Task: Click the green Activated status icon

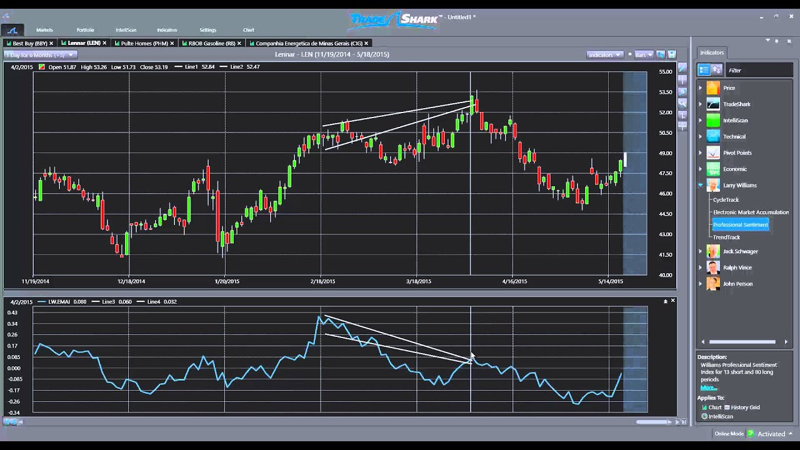Action: click(x=751, y=434)
